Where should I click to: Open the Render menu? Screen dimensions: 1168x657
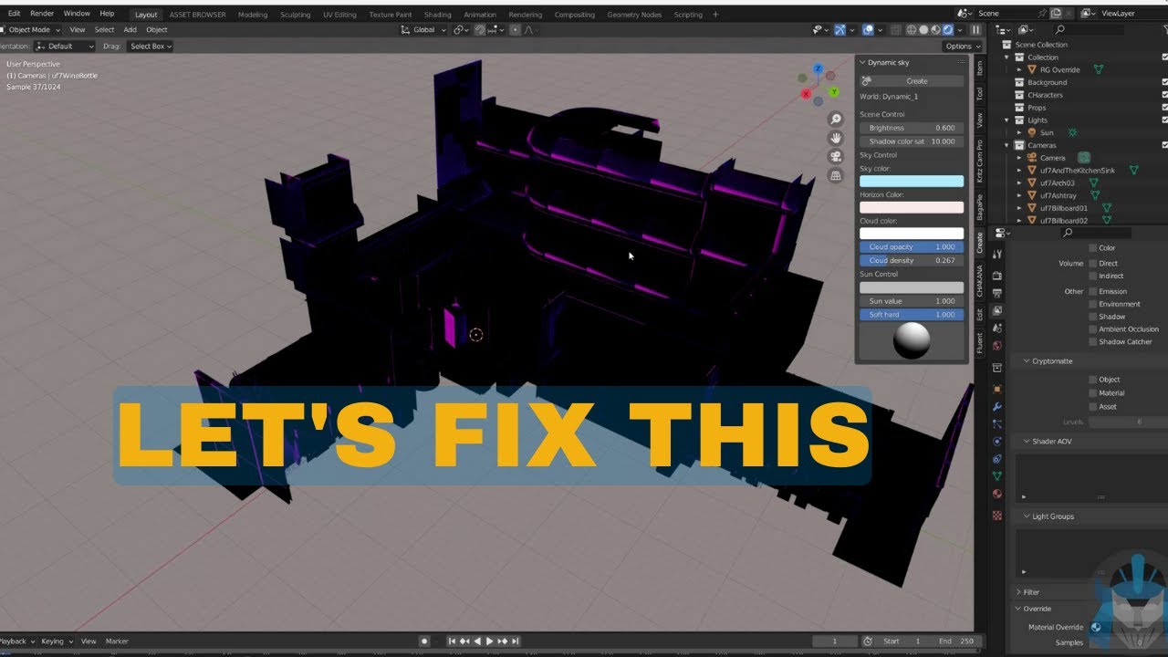(42, 14)
